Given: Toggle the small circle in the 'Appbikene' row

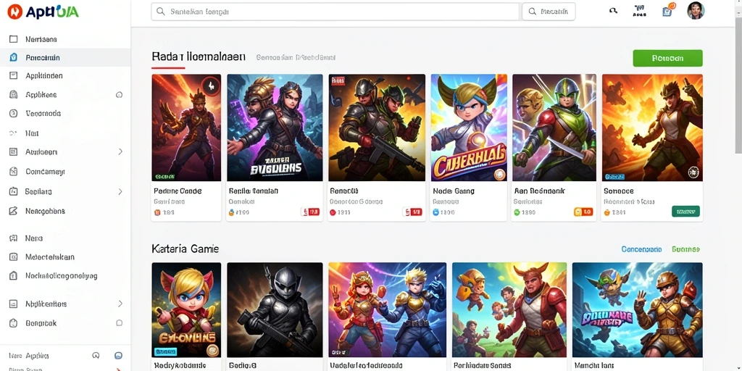Looking at the screenshot, I should coord(120,95).
